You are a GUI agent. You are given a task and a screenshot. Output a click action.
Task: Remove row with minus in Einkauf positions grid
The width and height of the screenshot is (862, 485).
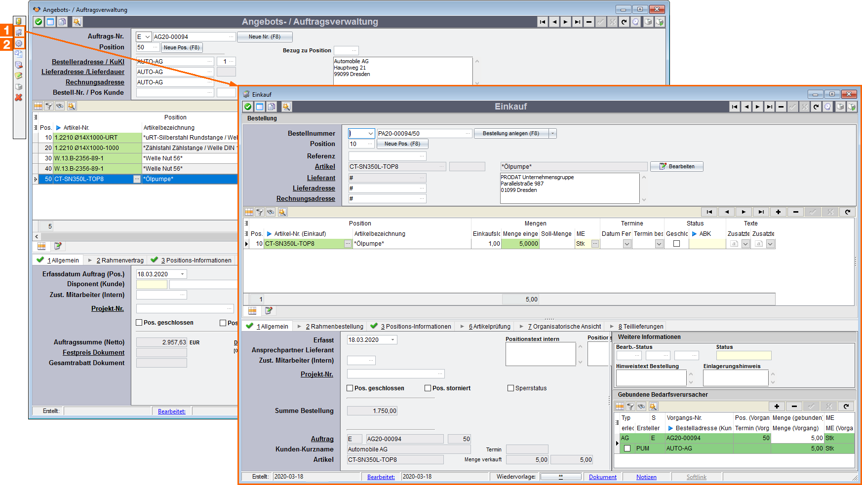pyautogui.click(x=795, y=212)
